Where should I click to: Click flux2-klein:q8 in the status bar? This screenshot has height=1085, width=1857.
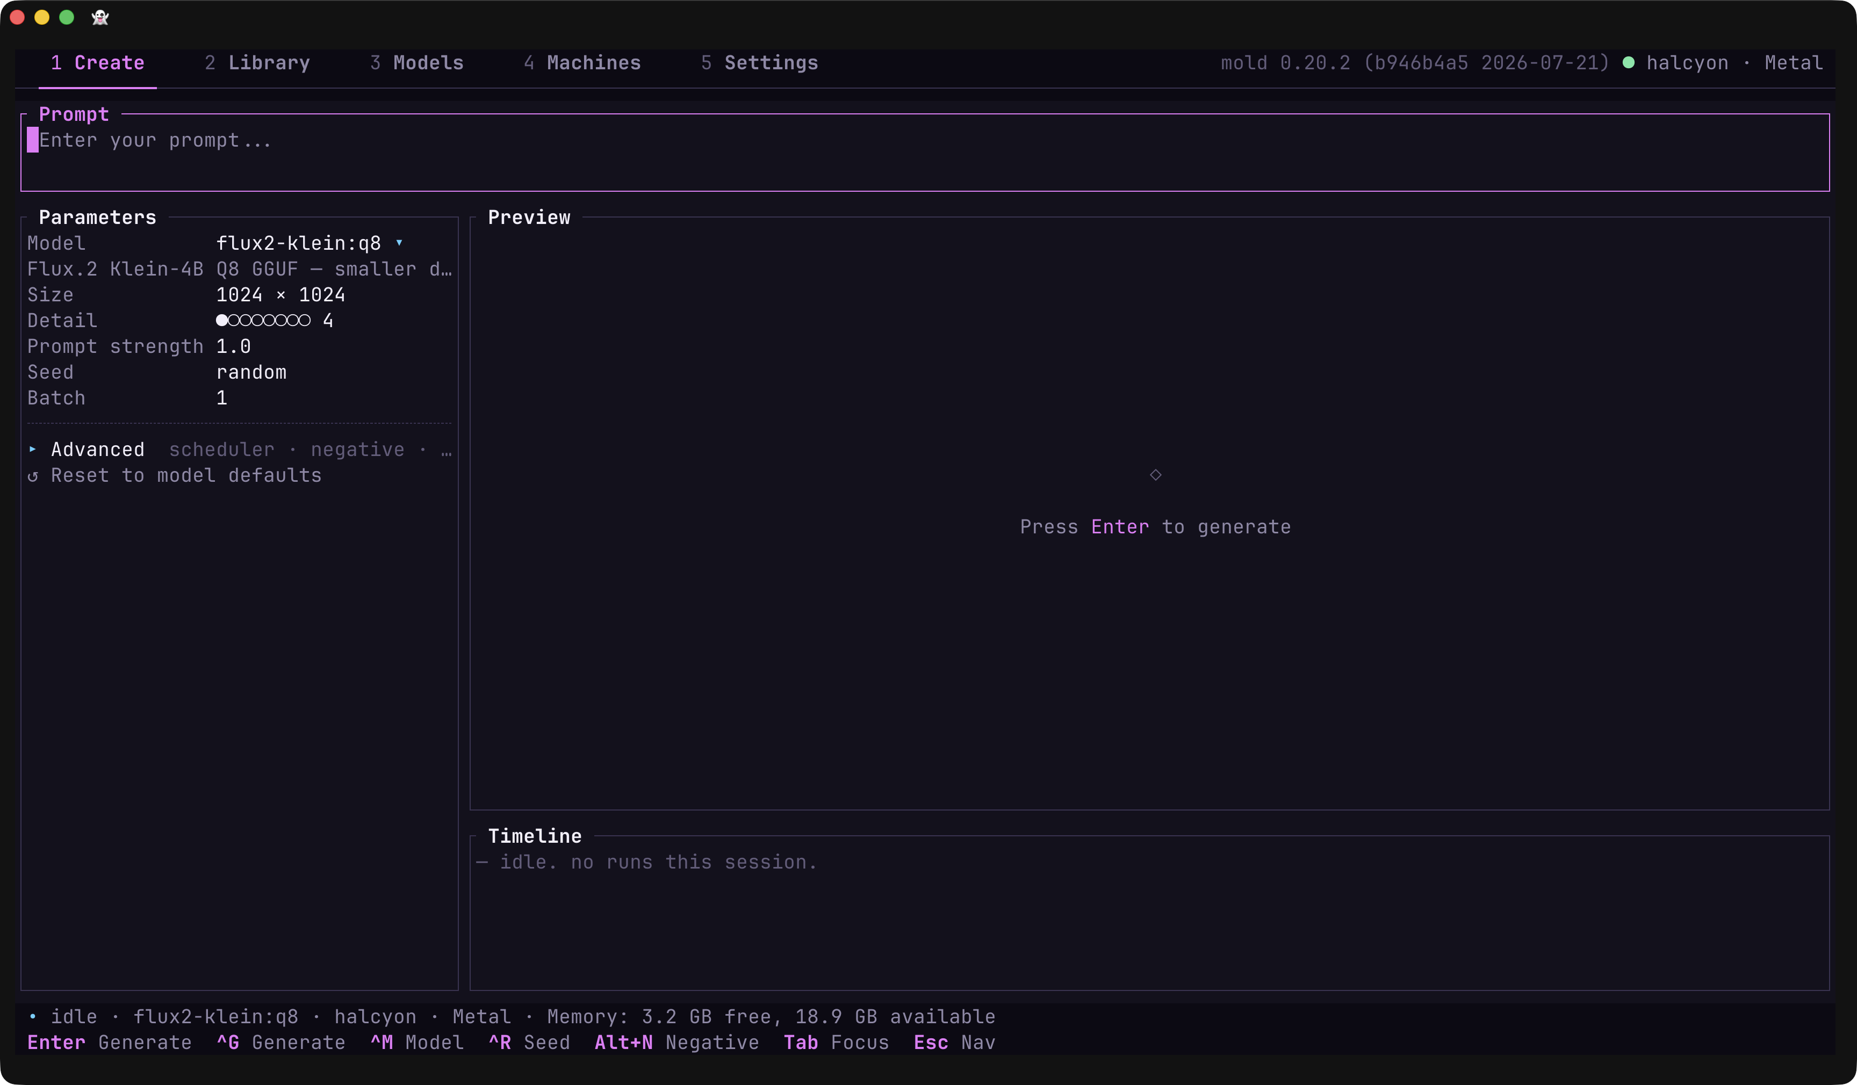click(x=216, y=1016)
